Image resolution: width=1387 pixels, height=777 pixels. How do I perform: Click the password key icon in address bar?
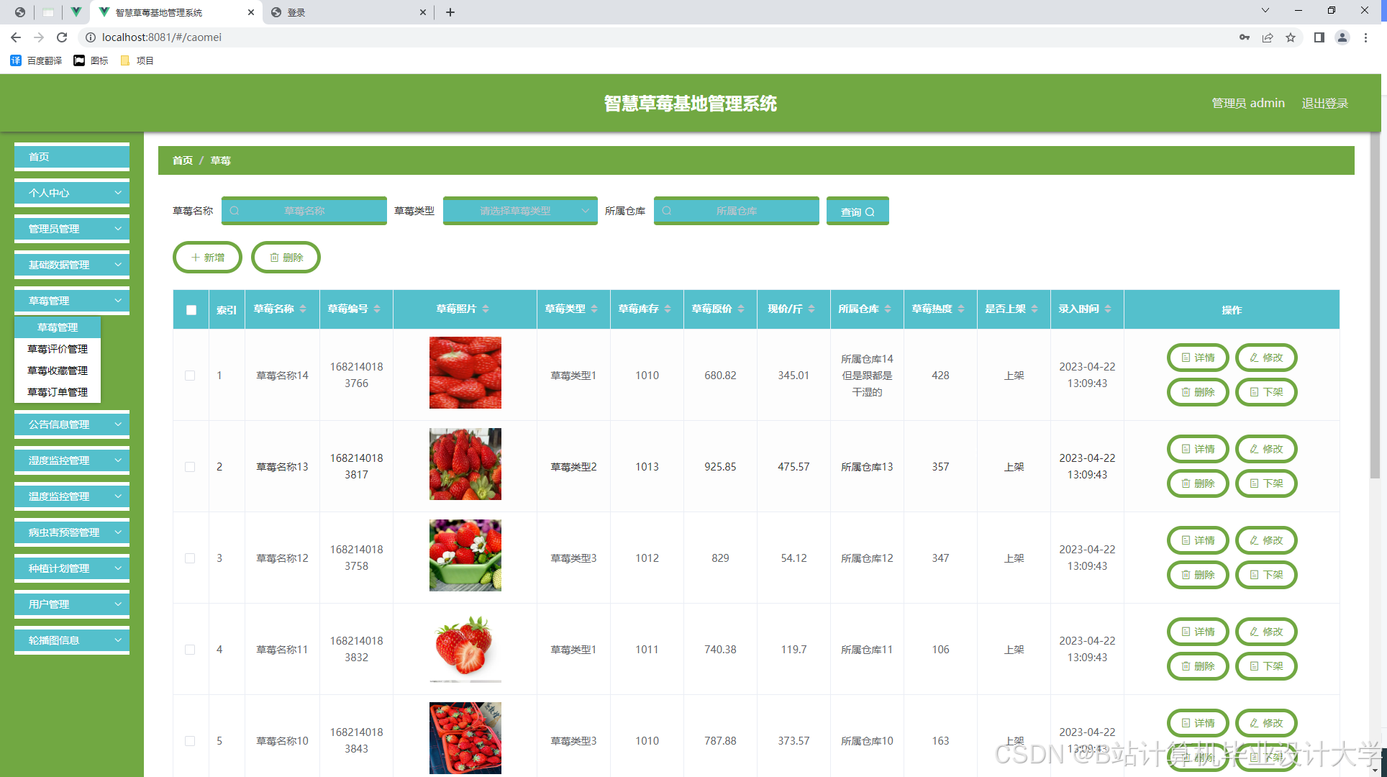click(x=1244, y=37)
